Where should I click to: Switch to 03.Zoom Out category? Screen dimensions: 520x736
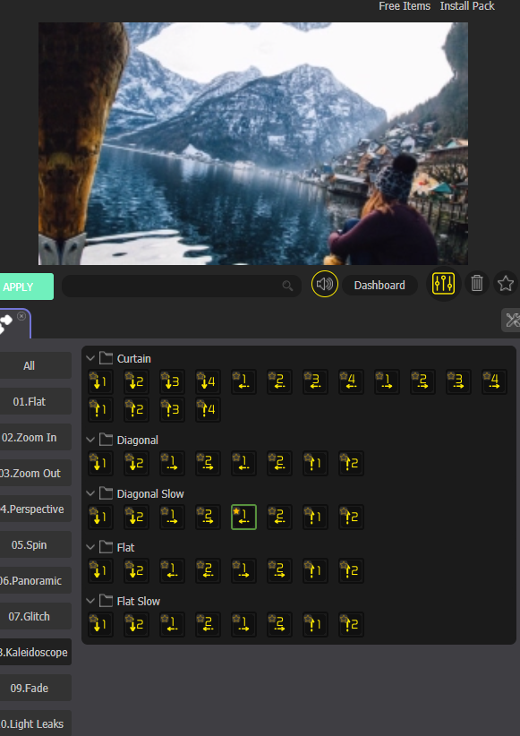tap(35, 473)
